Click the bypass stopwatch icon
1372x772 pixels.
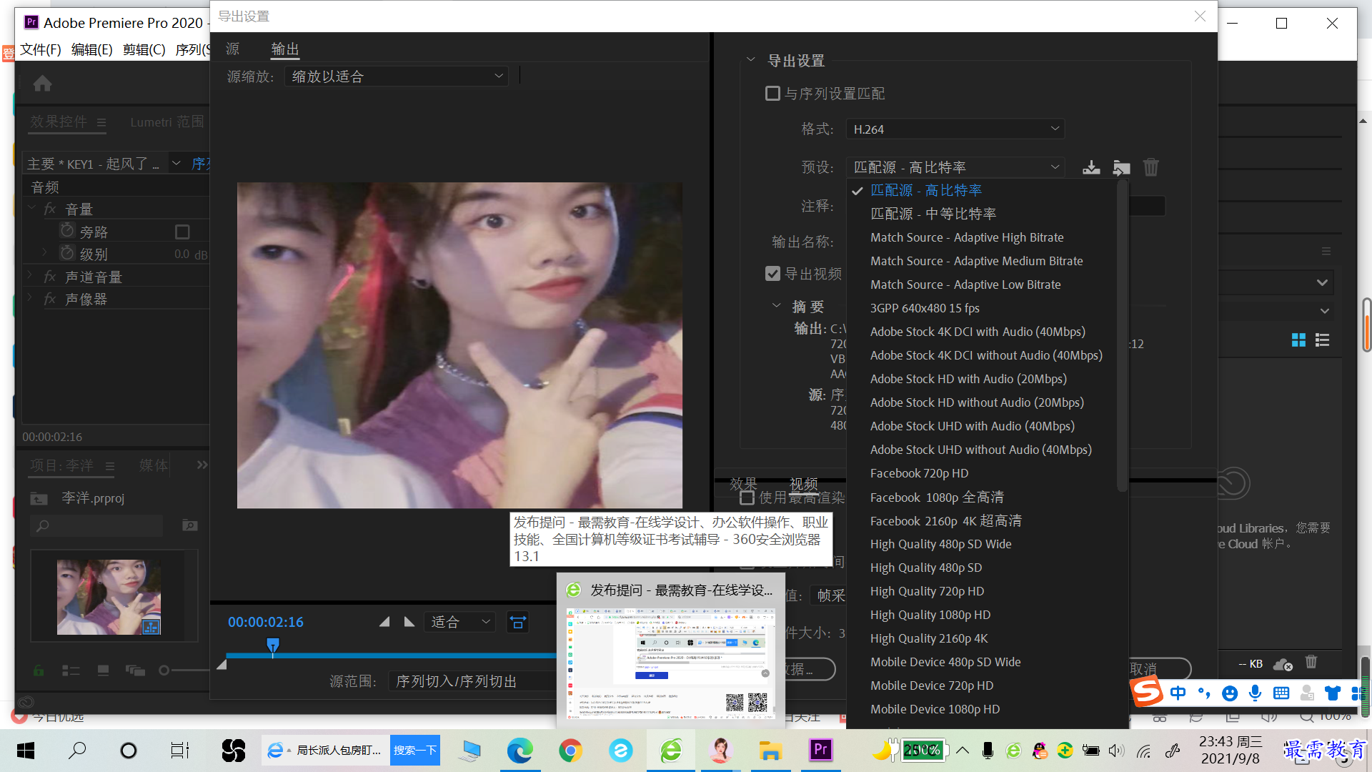pyautogui.click(x=67, y=231)
